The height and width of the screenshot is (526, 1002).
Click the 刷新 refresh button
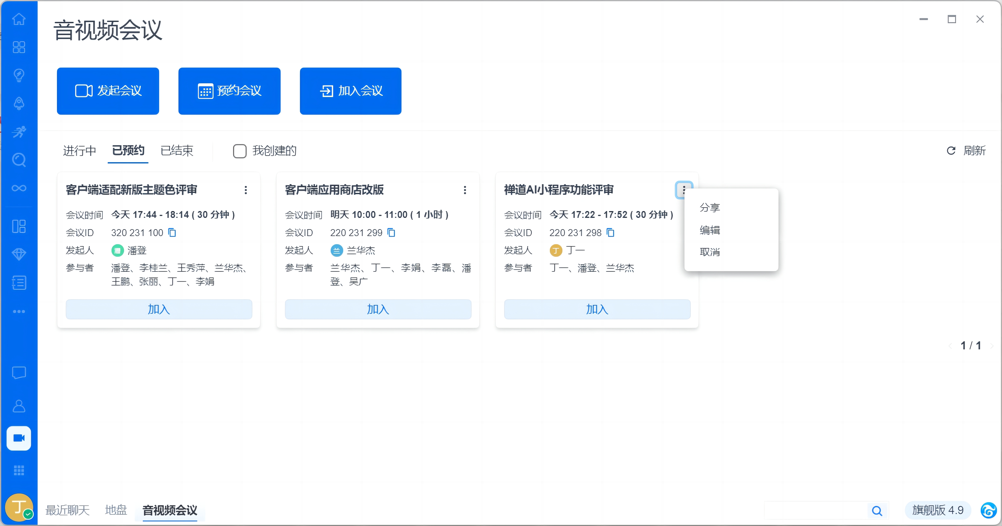click(x=966, y=151)
